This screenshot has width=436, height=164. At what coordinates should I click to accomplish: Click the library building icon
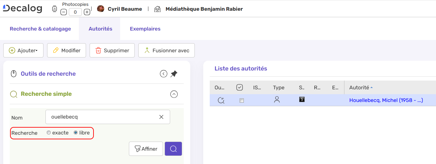(157, 9)
